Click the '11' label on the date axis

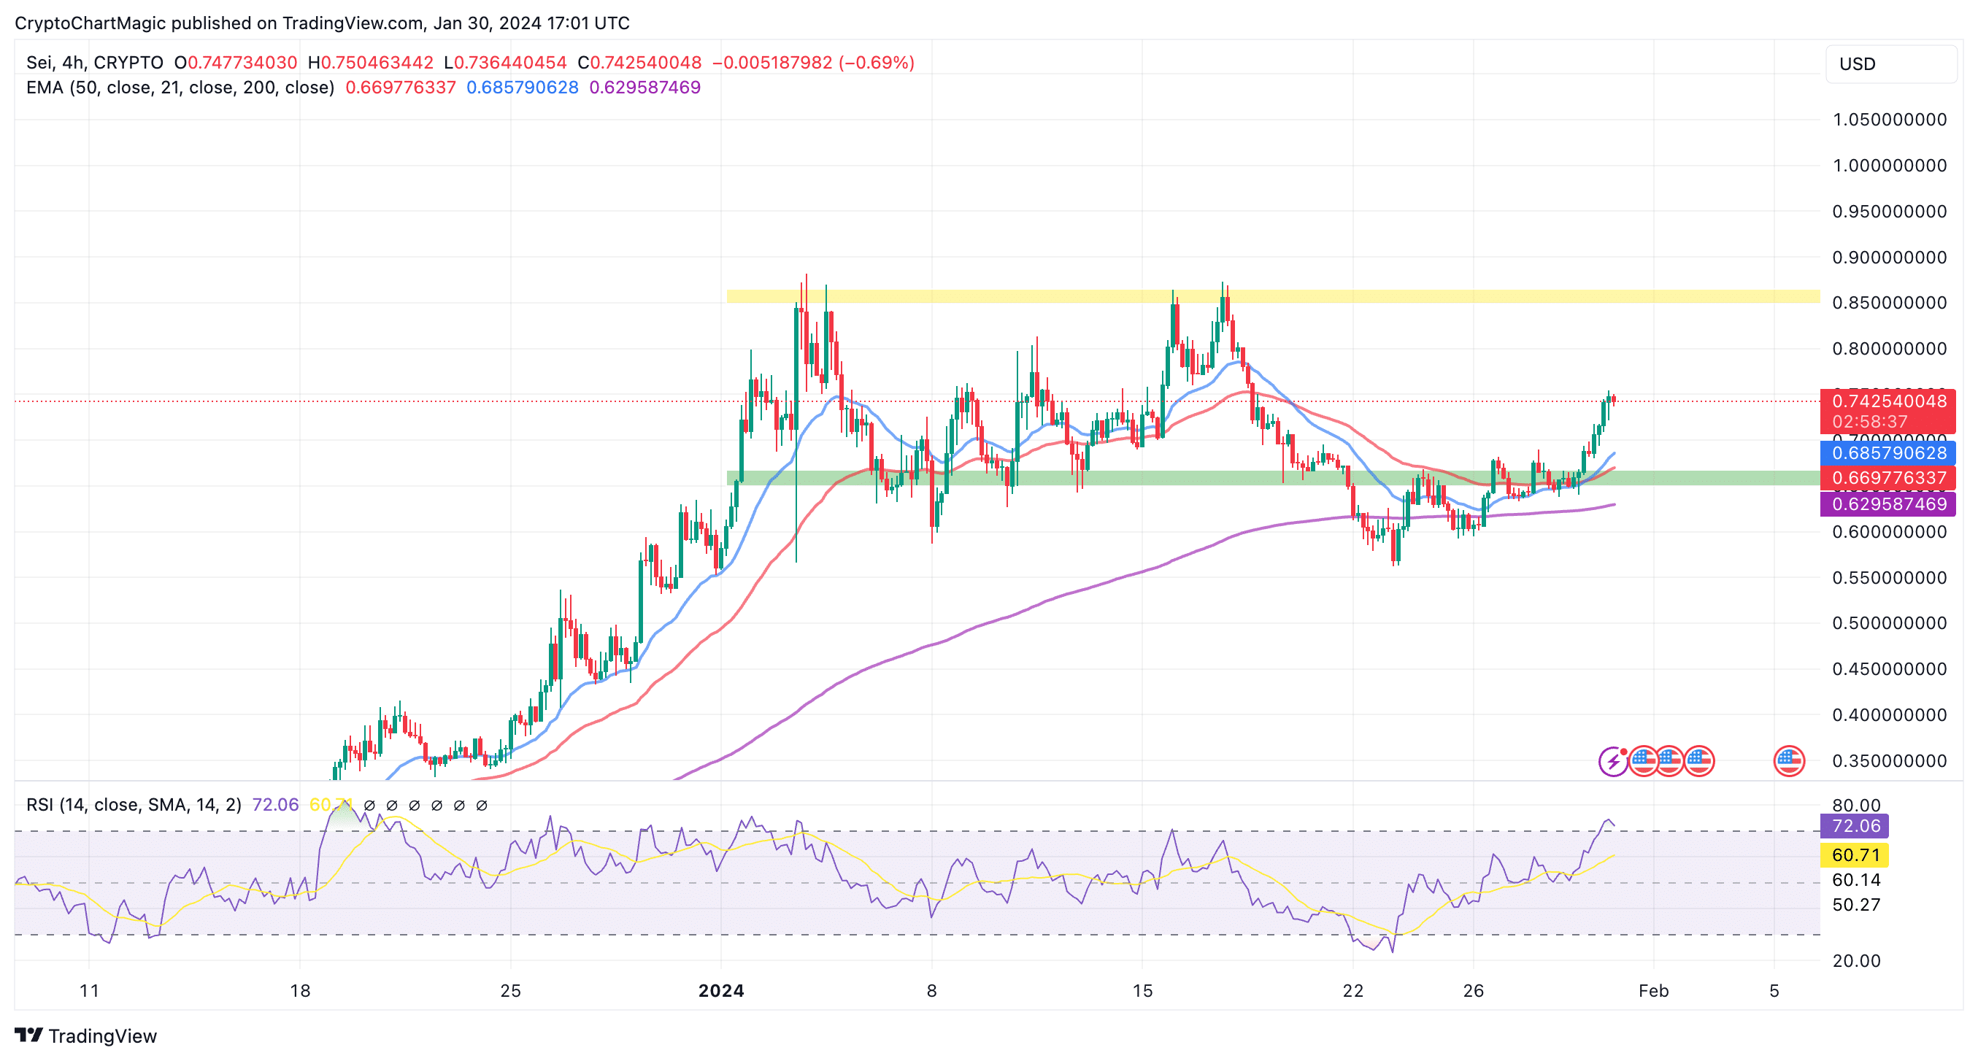[89, 990]
